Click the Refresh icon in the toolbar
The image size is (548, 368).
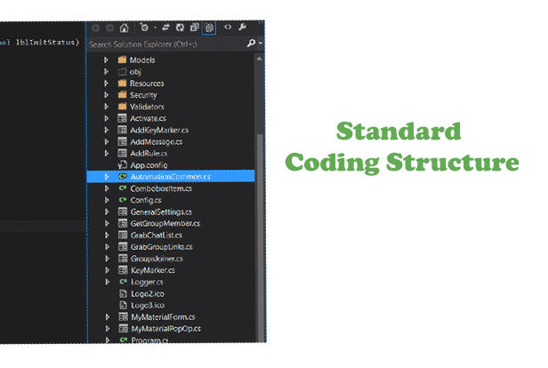pyautogui.click(x=181, y=27)
